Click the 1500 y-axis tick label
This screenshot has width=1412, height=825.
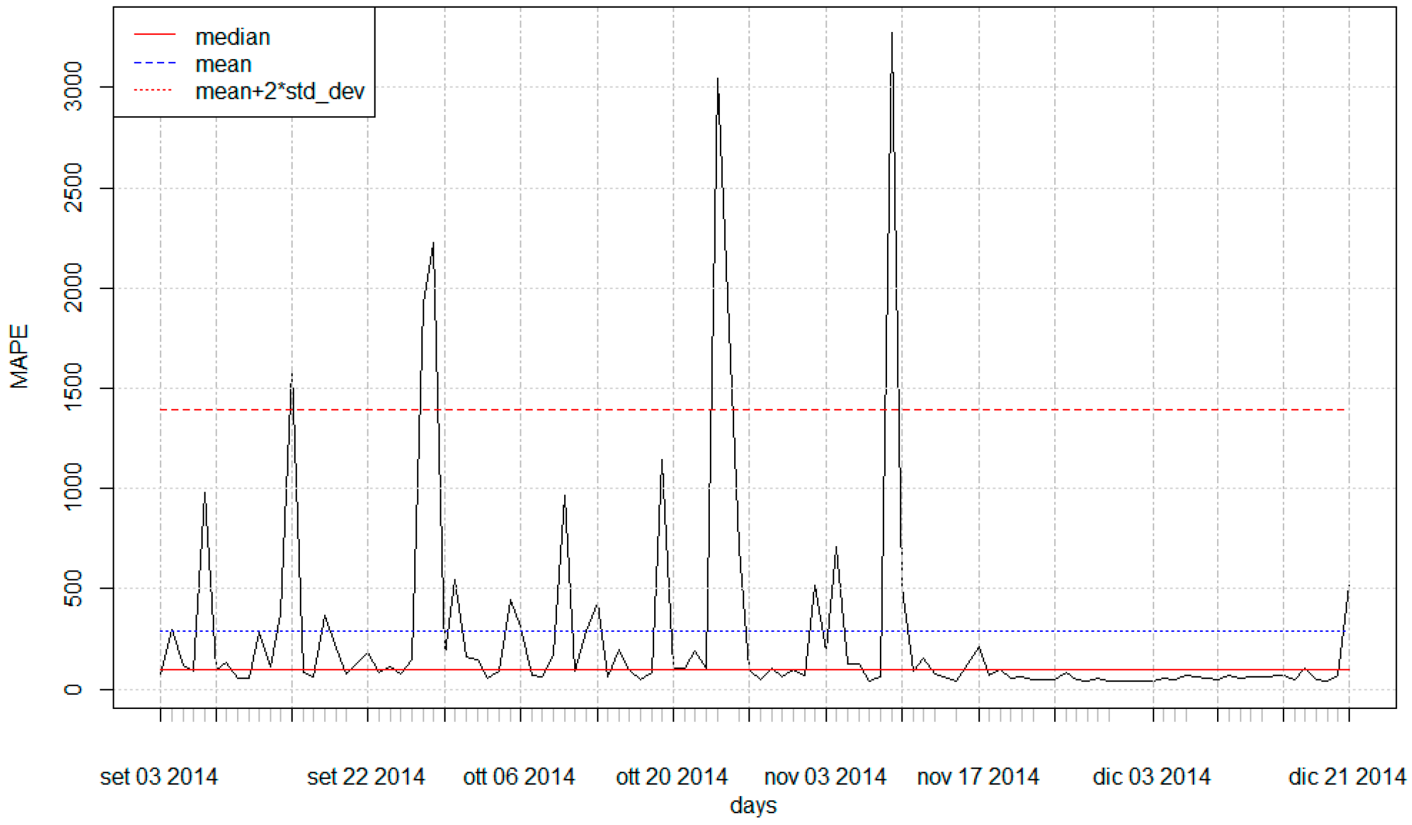pyautogui.click(x=73, y=387)
